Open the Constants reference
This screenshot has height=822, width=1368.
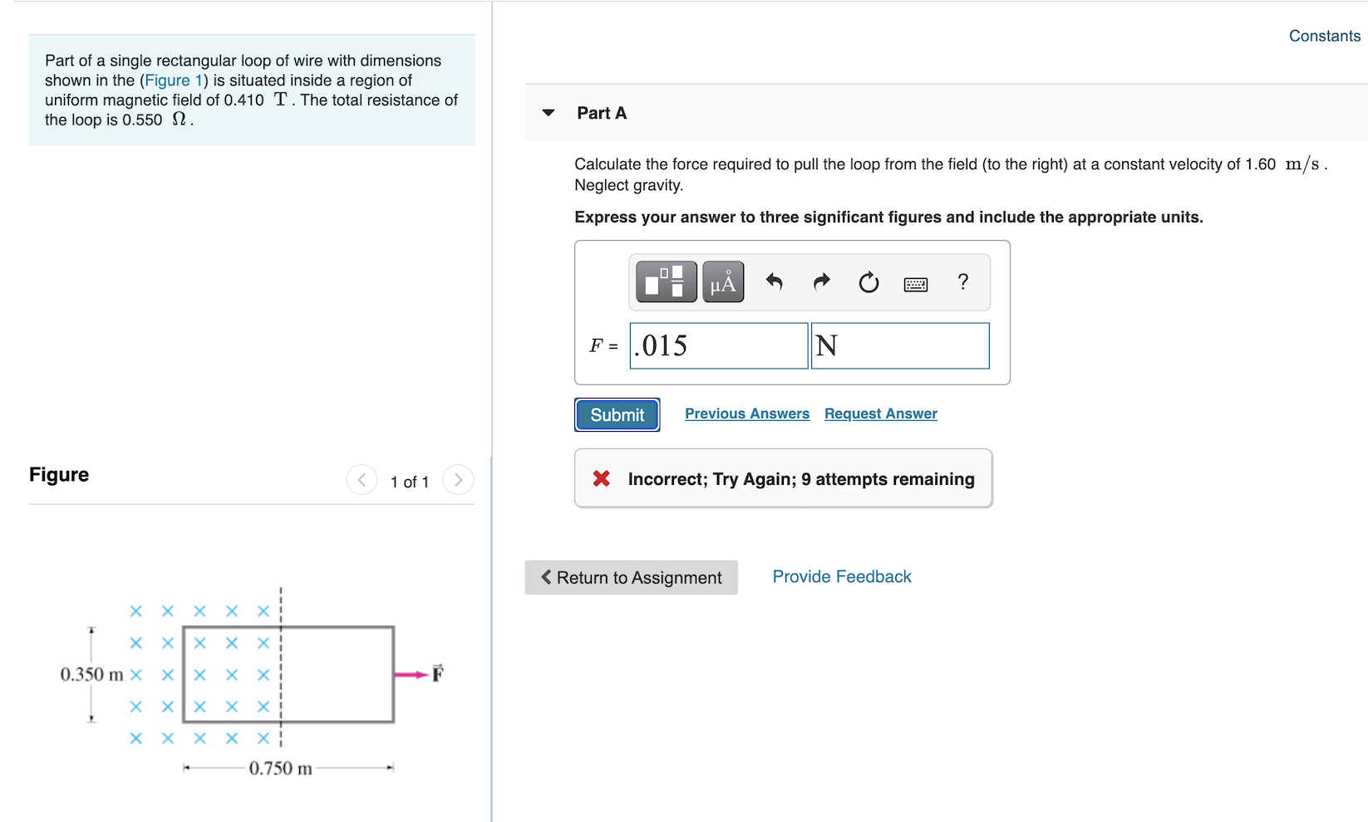pos(1323,36)
